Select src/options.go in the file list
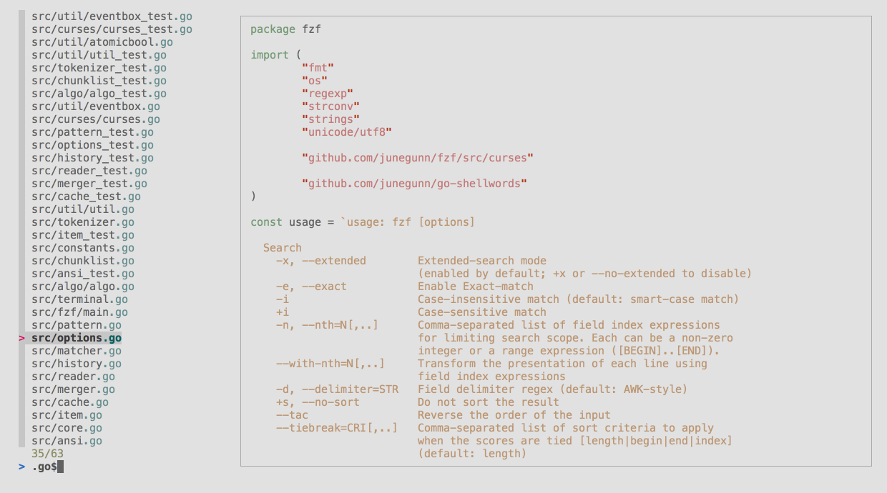 77,338
